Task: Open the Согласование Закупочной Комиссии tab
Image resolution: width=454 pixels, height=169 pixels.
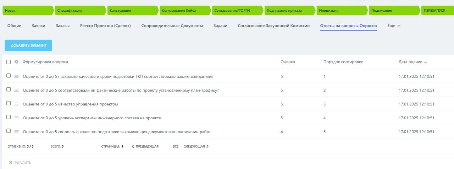Action: pyautogui.click(x=274, y=26)
